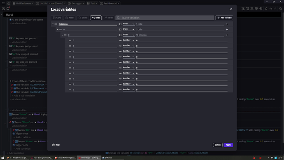Open Number type dropdown for child 4
Screen dimensions: 284x160
(x=128, y=62)
